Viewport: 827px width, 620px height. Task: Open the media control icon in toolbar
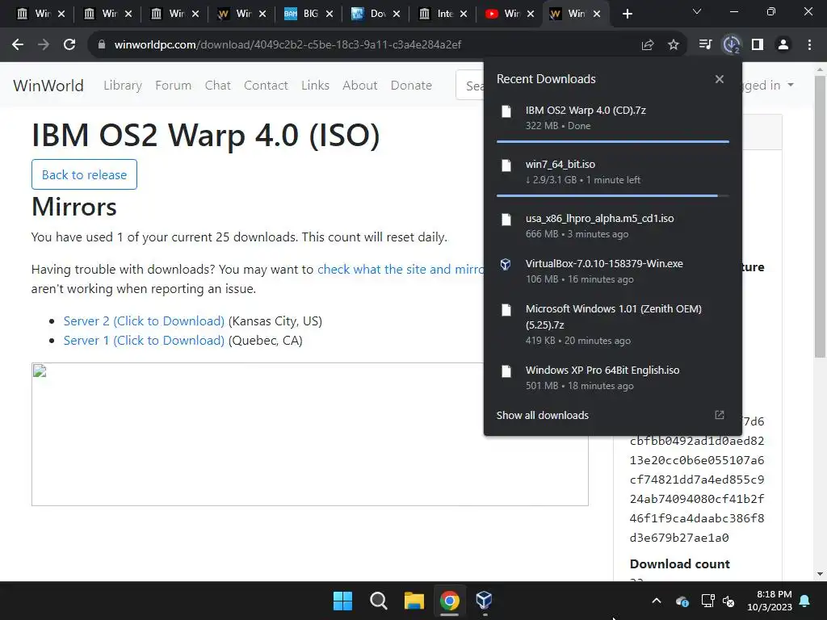[x=705, y=45]
